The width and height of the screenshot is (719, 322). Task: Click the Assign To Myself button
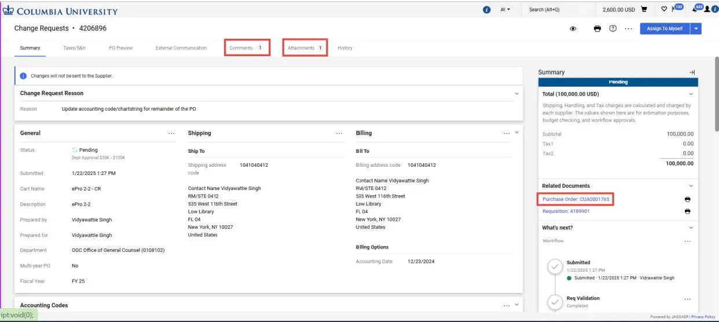(x=665, y=28)
